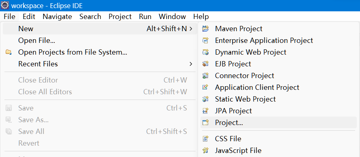Open the Help menu
Viewport: 360px width, 157px height.
[x=201, y=17]
